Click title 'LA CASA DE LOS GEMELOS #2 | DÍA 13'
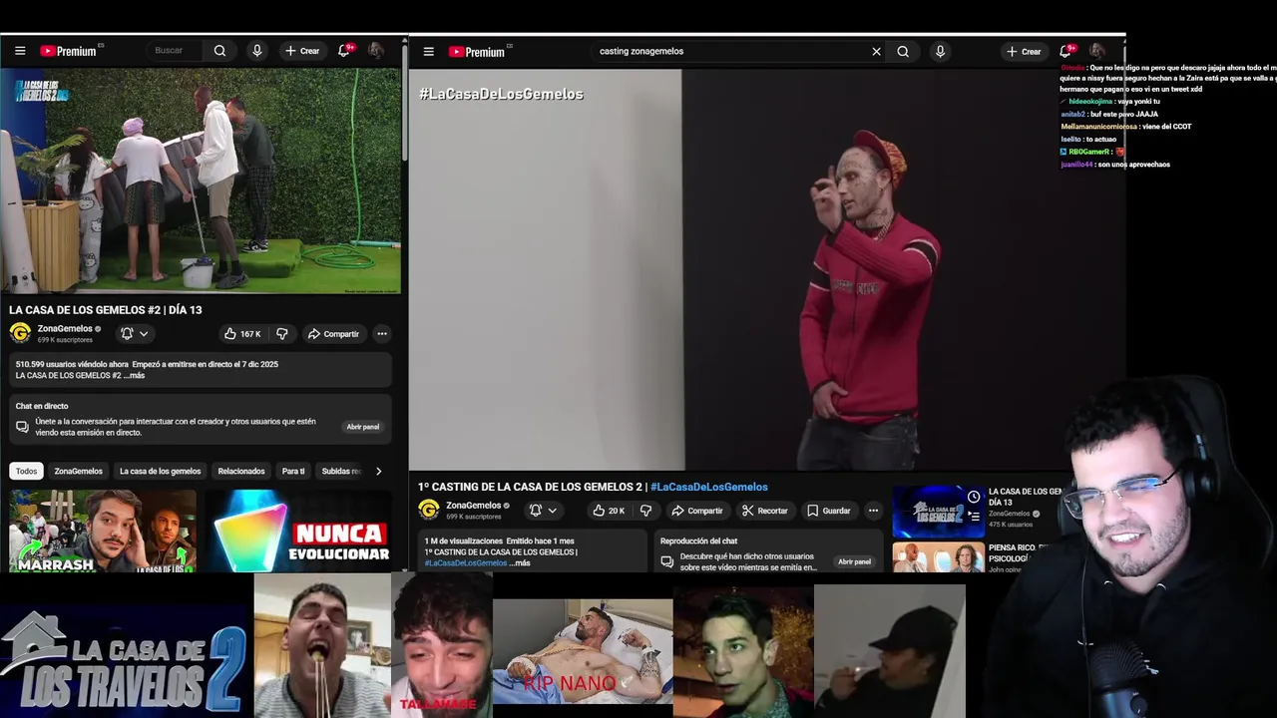The height and width of the screenshot is (718, 1277). tap(106, 310)
